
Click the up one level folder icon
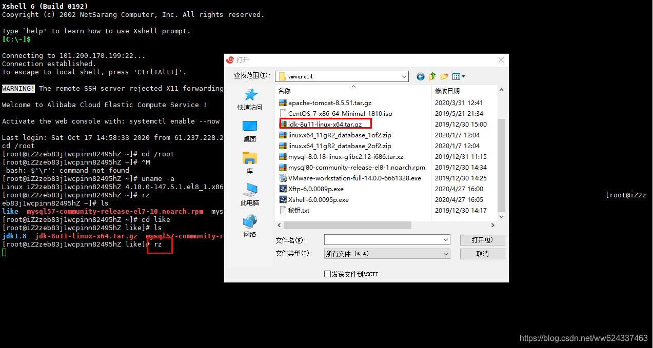coord(432,76)
